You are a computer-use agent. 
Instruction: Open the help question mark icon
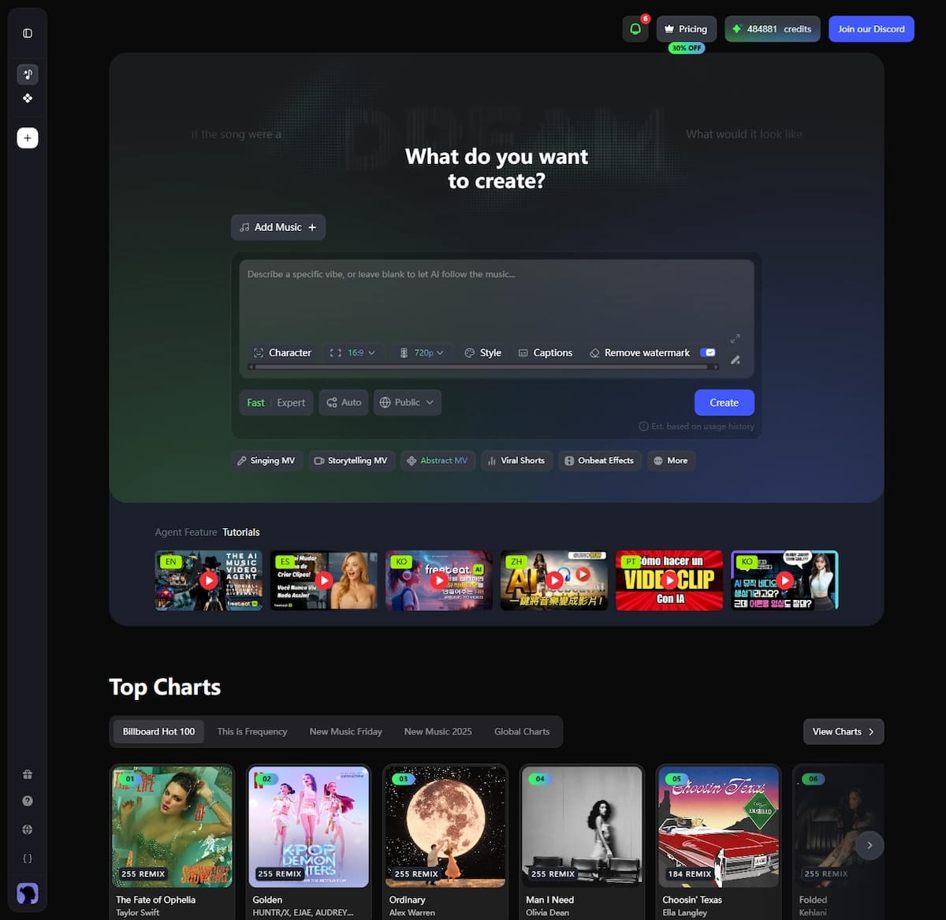[28, 801]
